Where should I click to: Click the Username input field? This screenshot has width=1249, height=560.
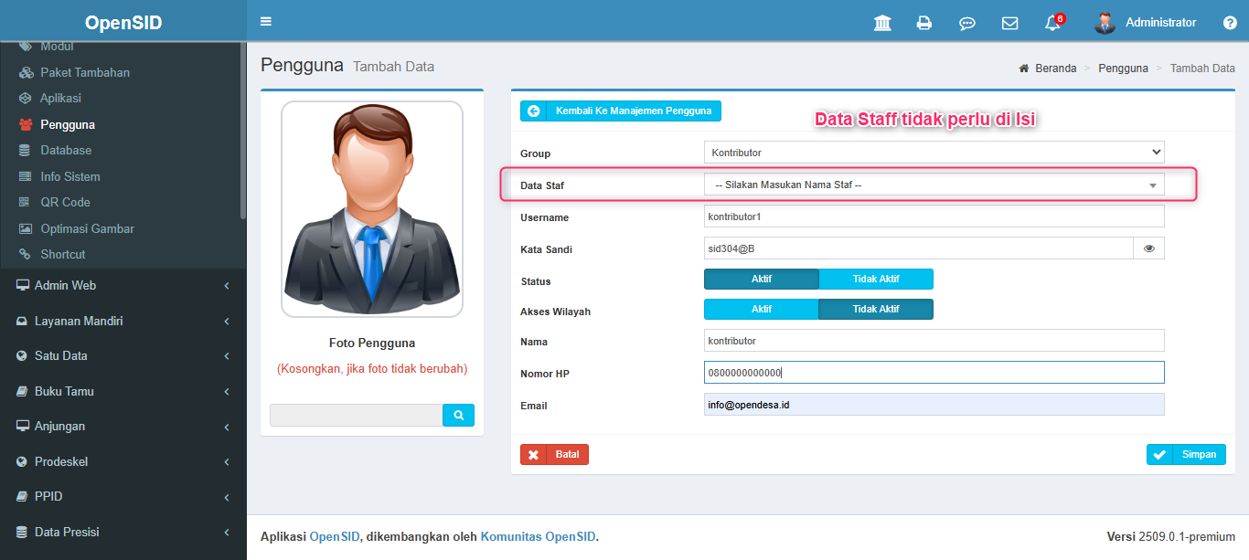coord(934,217)
